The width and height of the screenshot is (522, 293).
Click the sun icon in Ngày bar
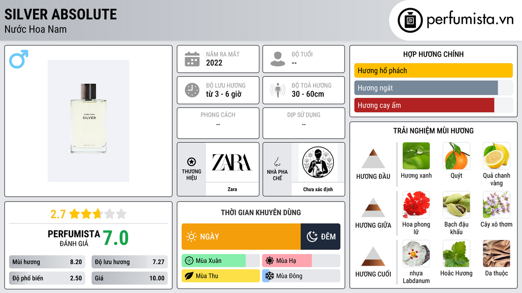(x=191, y=237)
